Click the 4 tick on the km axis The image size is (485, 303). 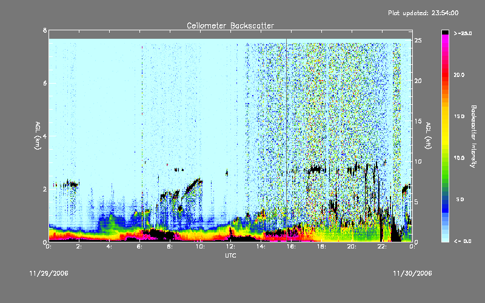(45, 136)
